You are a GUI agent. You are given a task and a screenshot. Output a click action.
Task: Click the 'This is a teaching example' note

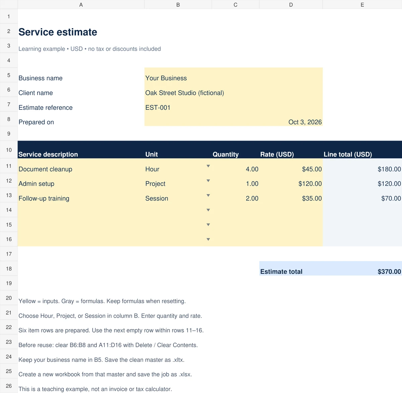pyautogui.click(x=95, y=389)
